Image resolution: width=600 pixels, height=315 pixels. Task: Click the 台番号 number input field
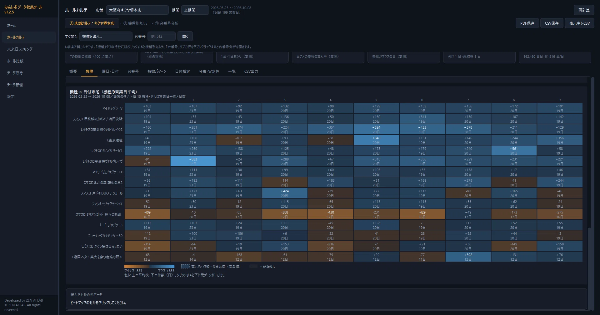coord(161,36)
